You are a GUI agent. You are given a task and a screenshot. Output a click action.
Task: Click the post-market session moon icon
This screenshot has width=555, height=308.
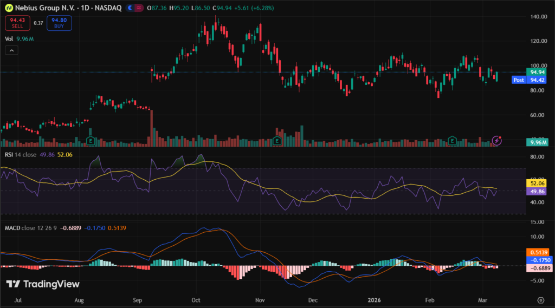point(128,8)
